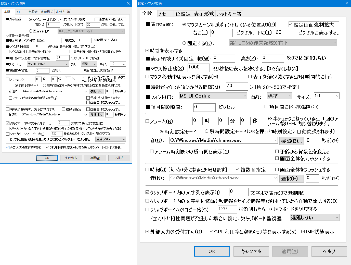Focus alarm 時 hour field in large window
Viewport: 351px width, 265px height.
[x=198, y=121]
